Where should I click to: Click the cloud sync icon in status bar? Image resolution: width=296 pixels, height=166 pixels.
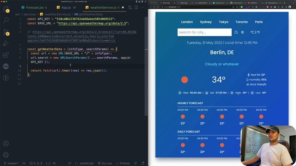pos(24,163)
